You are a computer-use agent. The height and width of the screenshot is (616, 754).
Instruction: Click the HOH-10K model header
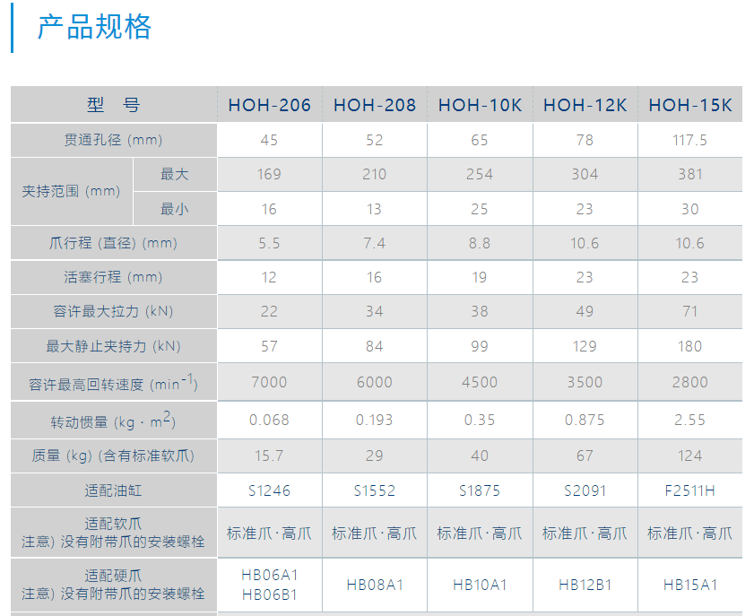coord(480,106)
